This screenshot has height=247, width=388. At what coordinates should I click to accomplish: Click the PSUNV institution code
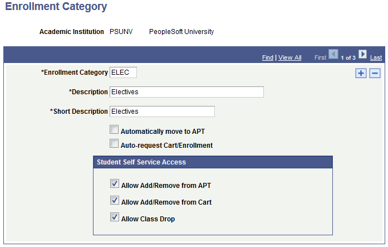(121, 32)
